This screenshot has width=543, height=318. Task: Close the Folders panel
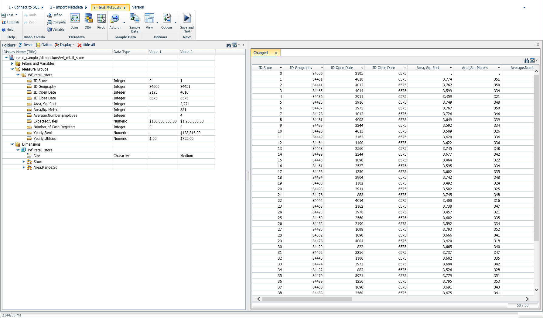click(243, 45)
